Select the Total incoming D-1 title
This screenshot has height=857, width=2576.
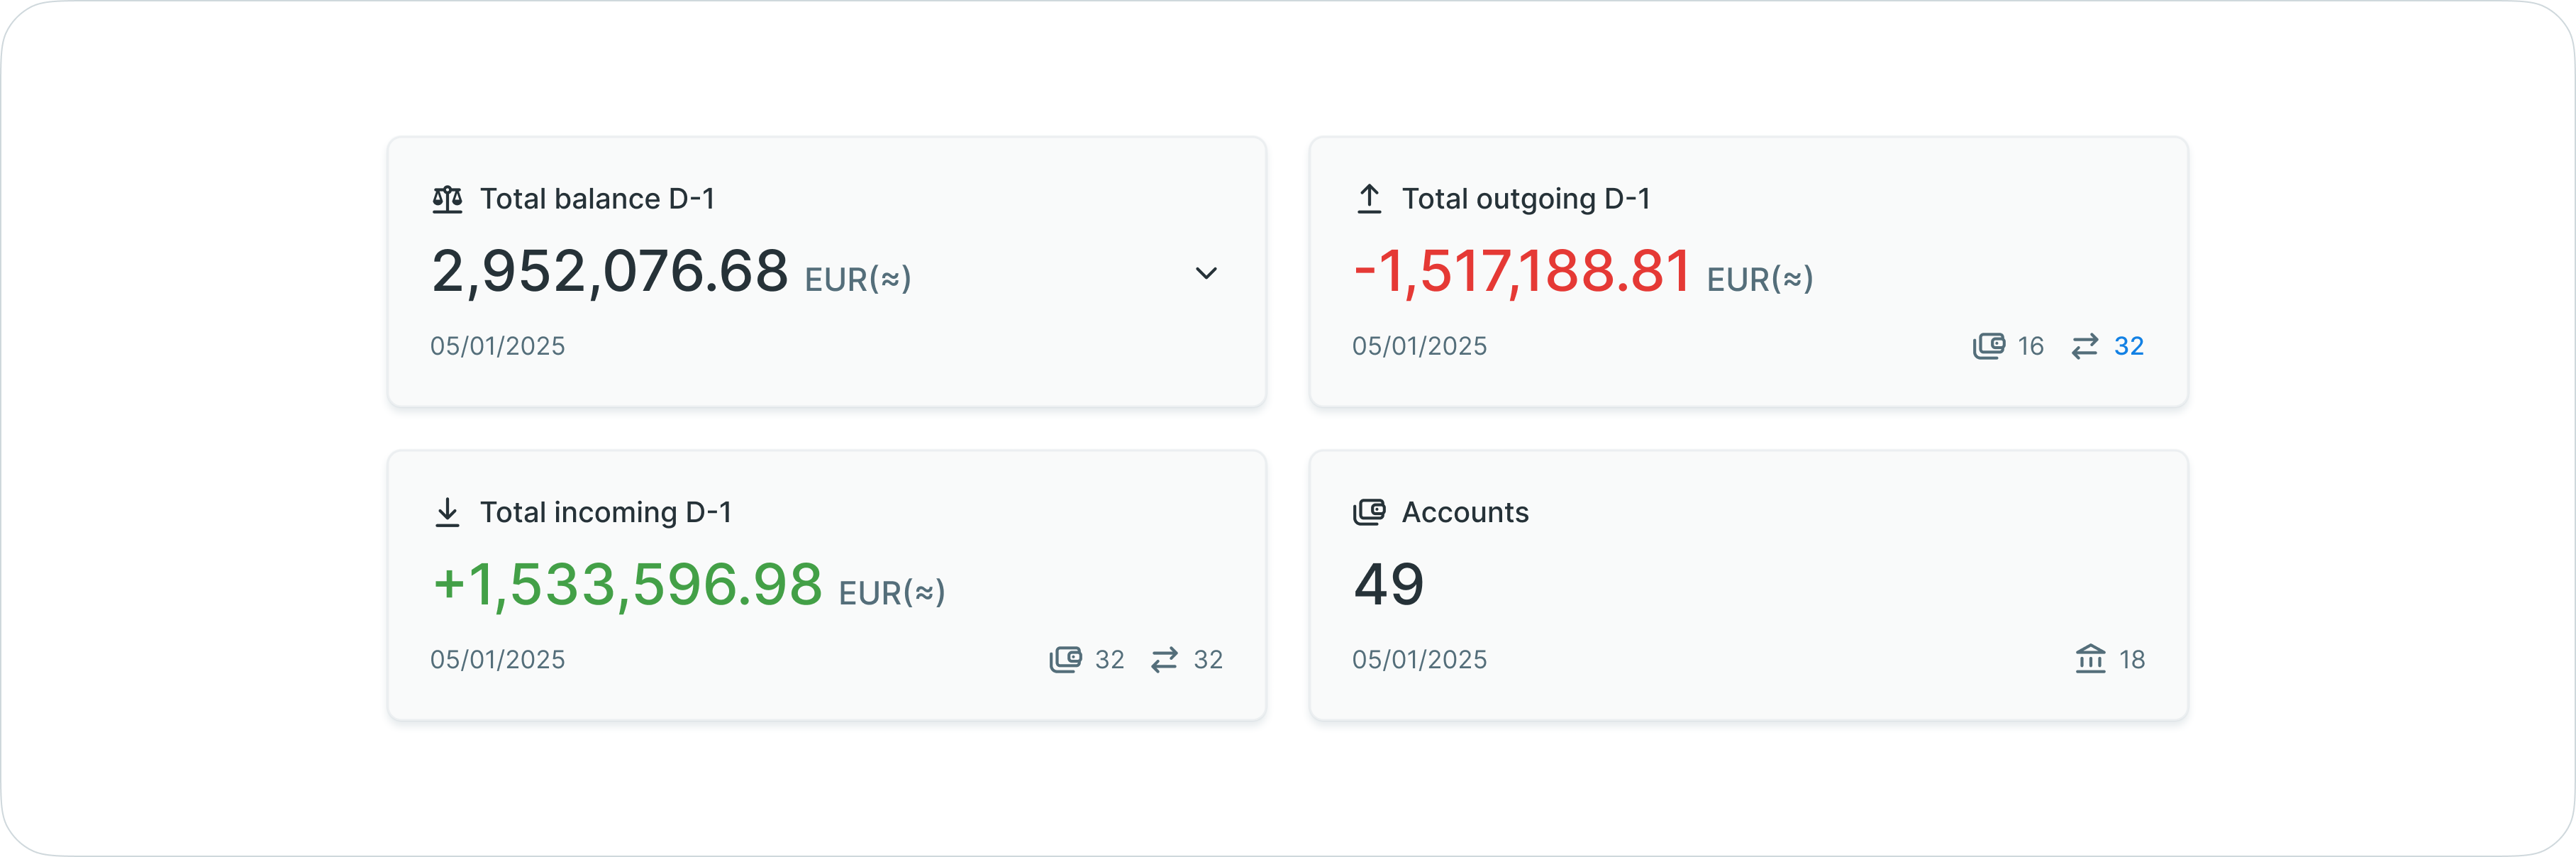tap(605, 512)
